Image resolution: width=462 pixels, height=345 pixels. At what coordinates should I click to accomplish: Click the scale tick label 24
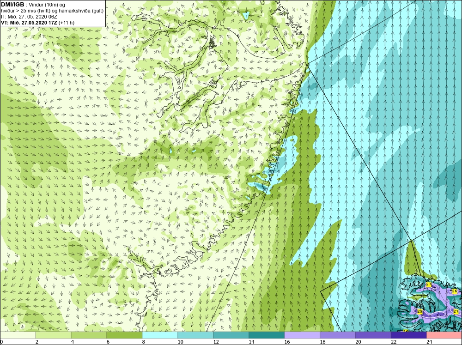tap(429, 342)
